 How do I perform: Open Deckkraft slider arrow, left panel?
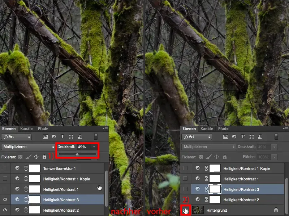(x=94, y=147)
